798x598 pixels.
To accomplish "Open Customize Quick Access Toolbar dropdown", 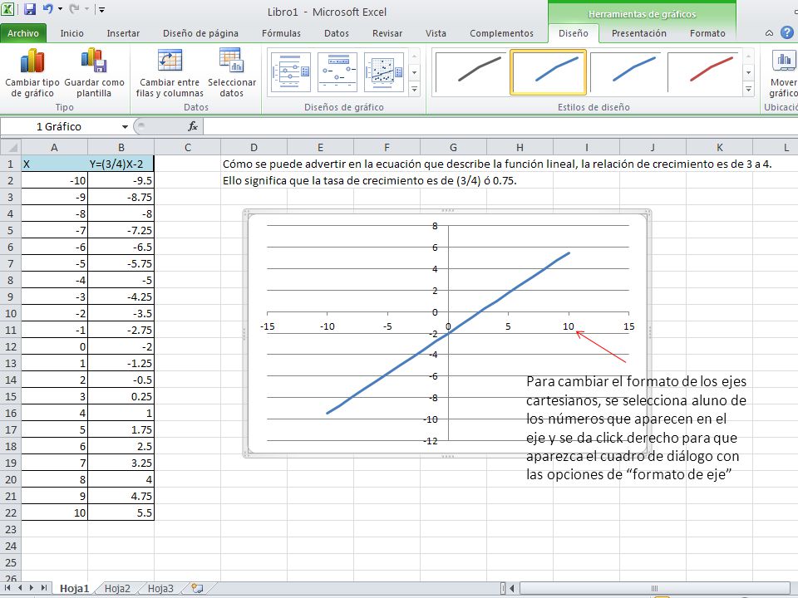I will click(101, 9).
